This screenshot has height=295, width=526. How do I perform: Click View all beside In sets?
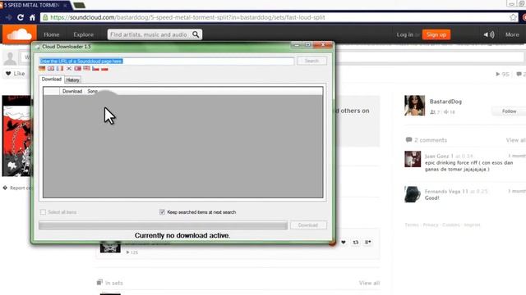pos(369,283)
